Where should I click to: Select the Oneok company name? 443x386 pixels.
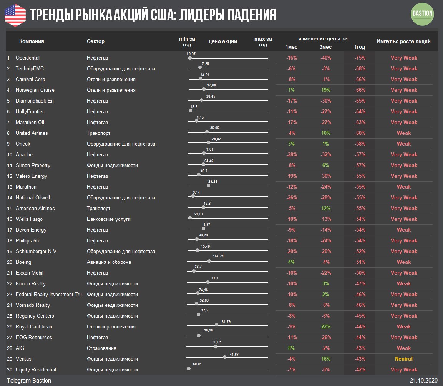pos(23,144)
